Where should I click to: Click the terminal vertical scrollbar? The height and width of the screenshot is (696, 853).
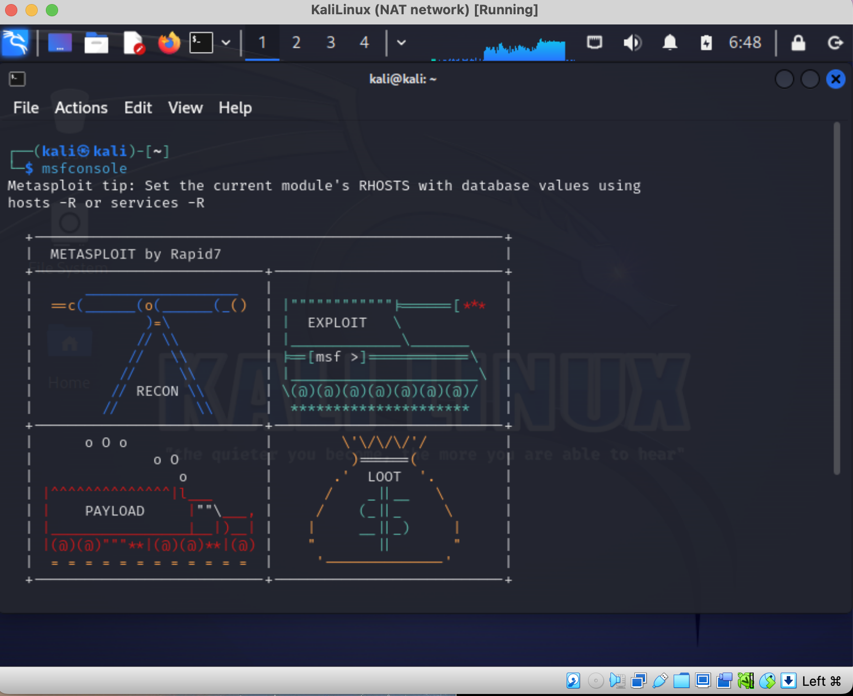click(836, 298)
